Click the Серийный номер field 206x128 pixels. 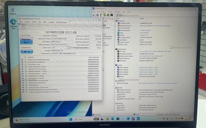click(62, 39)
